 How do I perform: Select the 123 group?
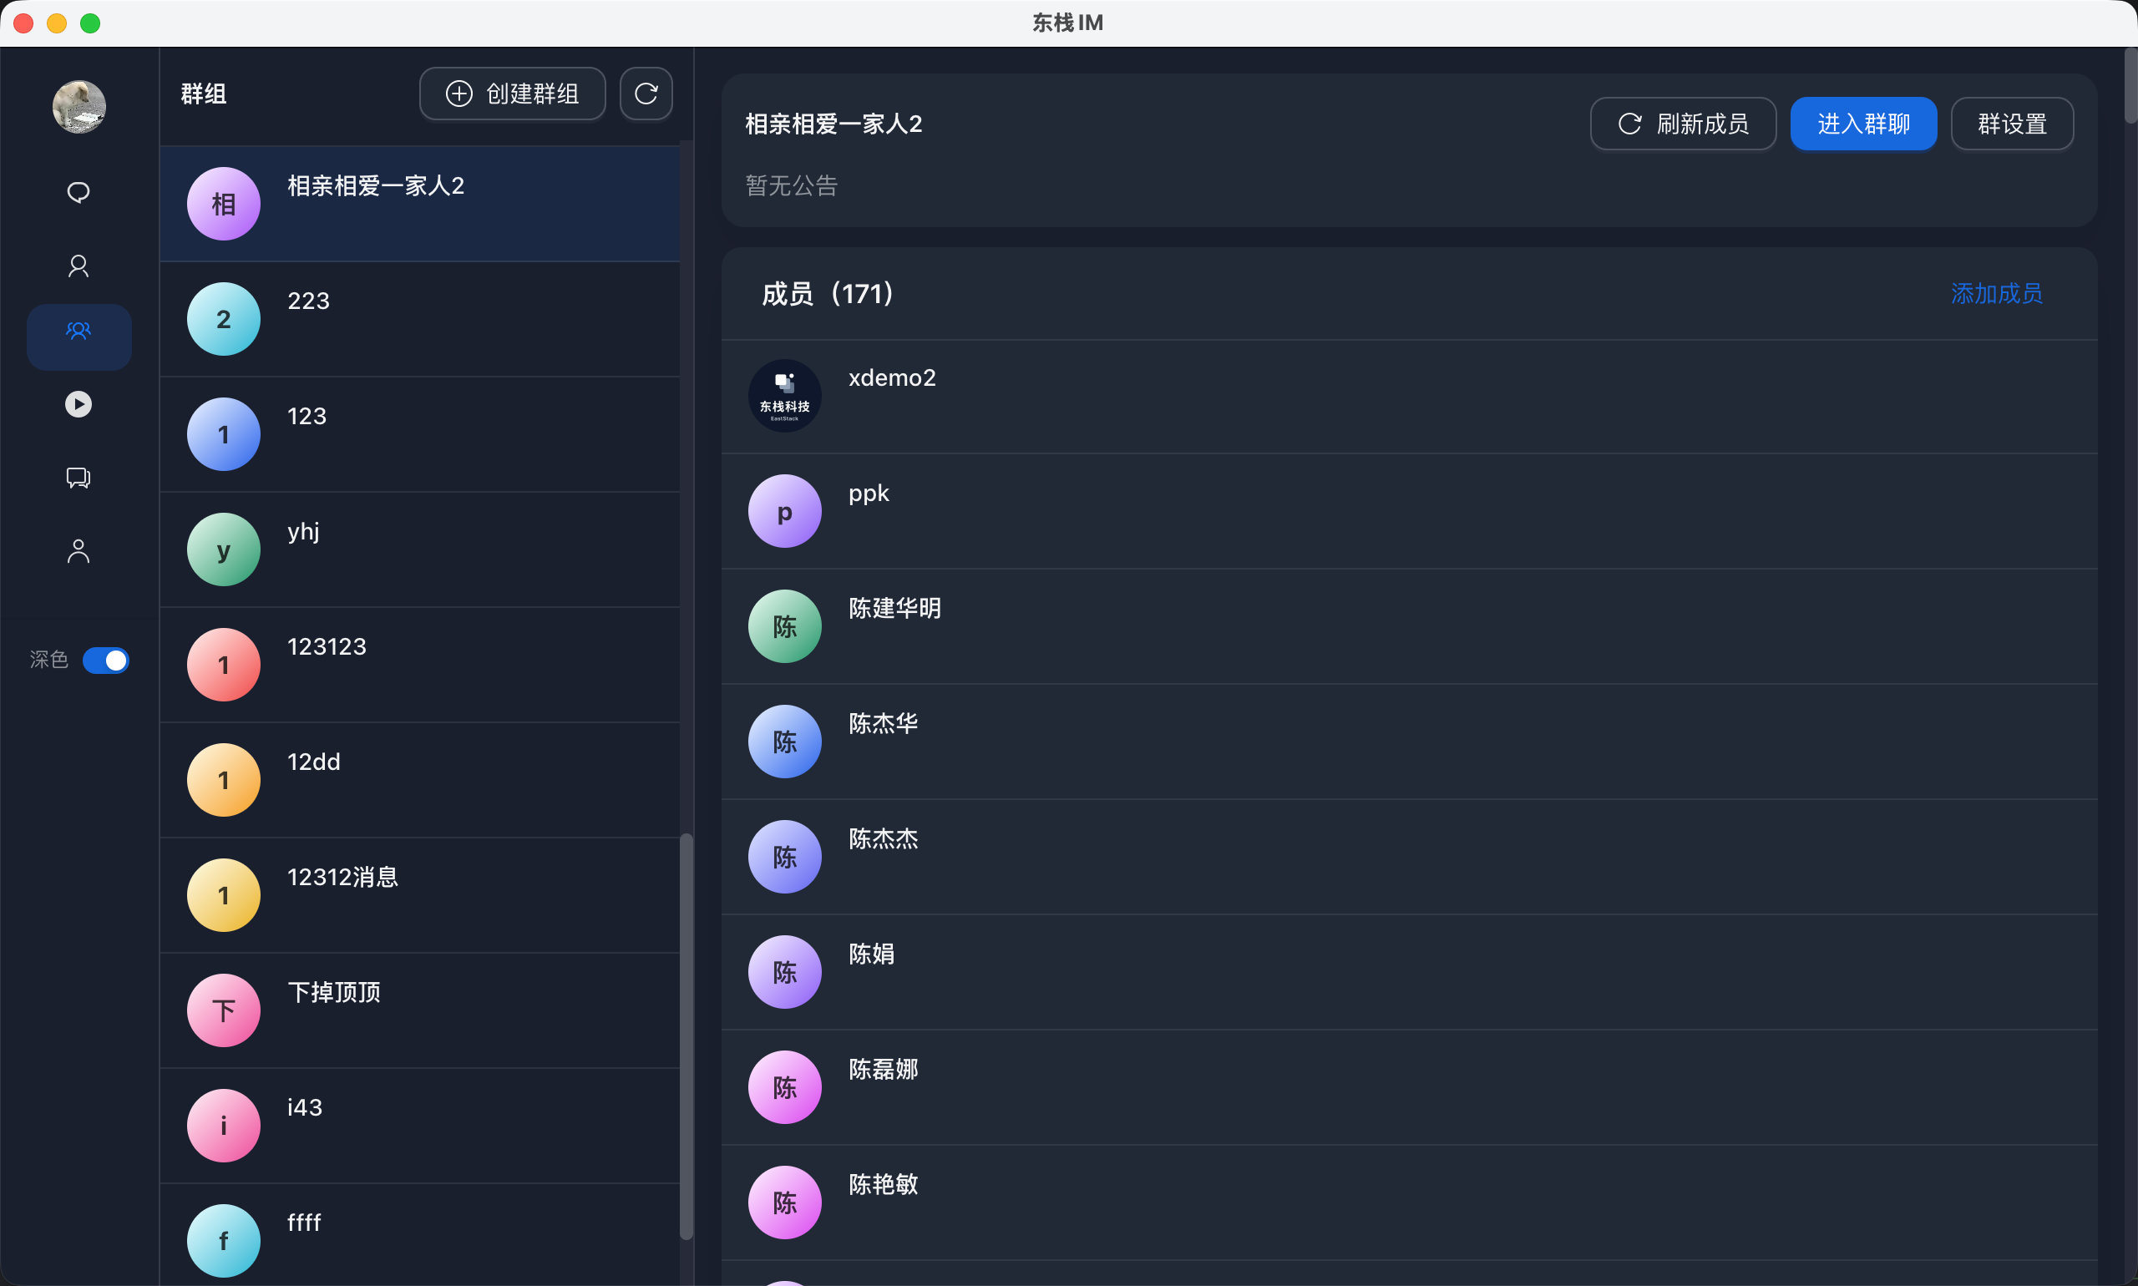[x=419, y=434]
